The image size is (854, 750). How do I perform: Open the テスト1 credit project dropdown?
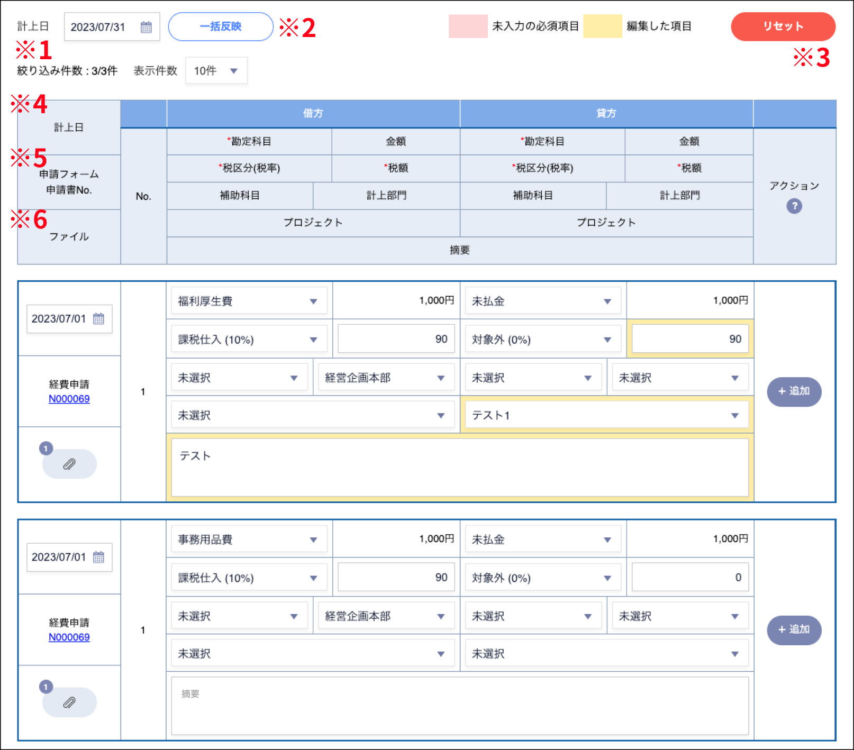click(607, 415)
